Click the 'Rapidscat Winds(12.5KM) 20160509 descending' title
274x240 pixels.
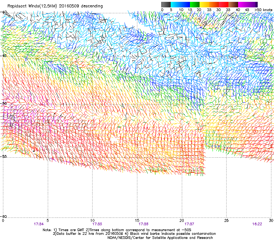[x=55, y=6]
